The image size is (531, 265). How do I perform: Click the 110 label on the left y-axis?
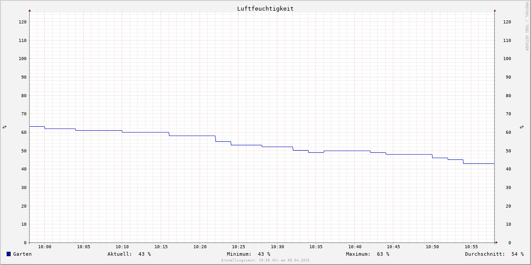click(23, 40)
